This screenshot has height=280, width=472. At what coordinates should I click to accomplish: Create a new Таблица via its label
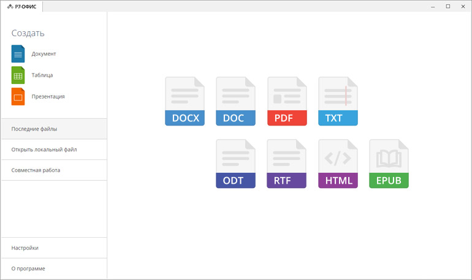coord(42,75)
